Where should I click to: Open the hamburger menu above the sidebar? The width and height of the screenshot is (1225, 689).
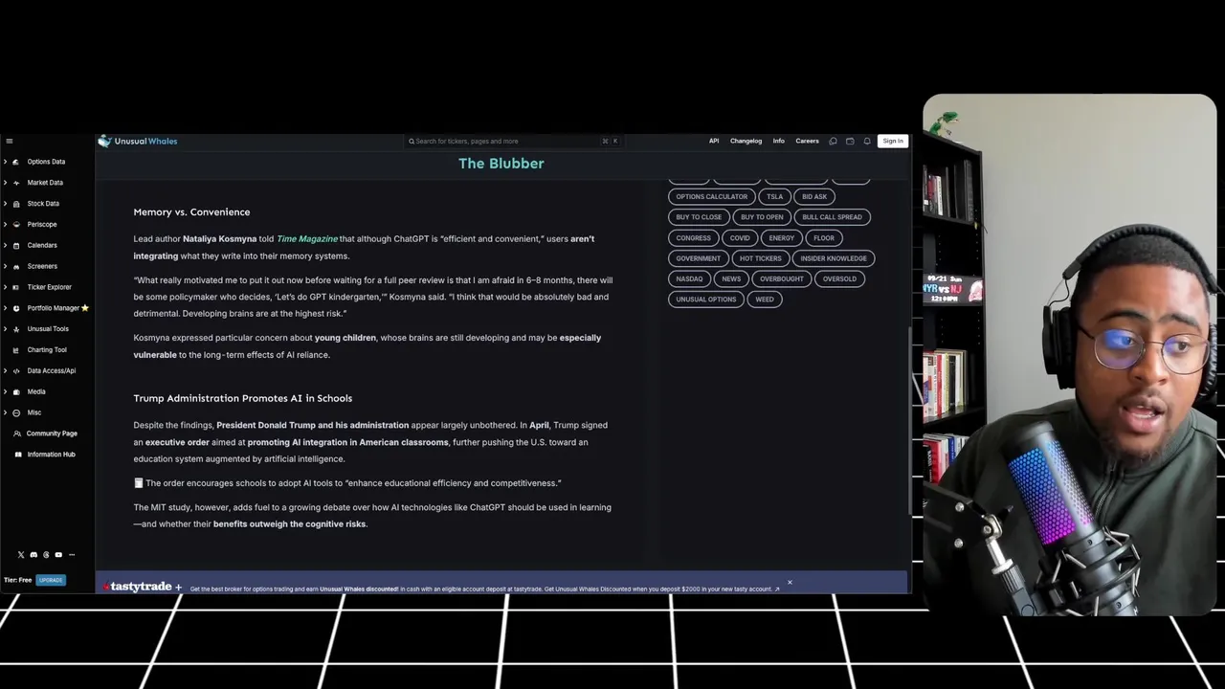[10, 141]
